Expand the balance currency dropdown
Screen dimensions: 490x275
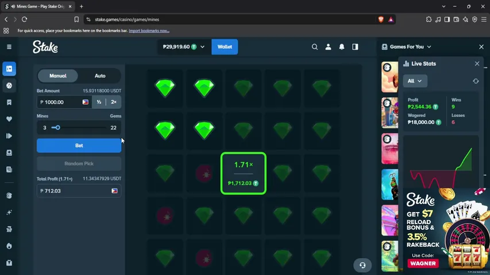click(203, 47)
